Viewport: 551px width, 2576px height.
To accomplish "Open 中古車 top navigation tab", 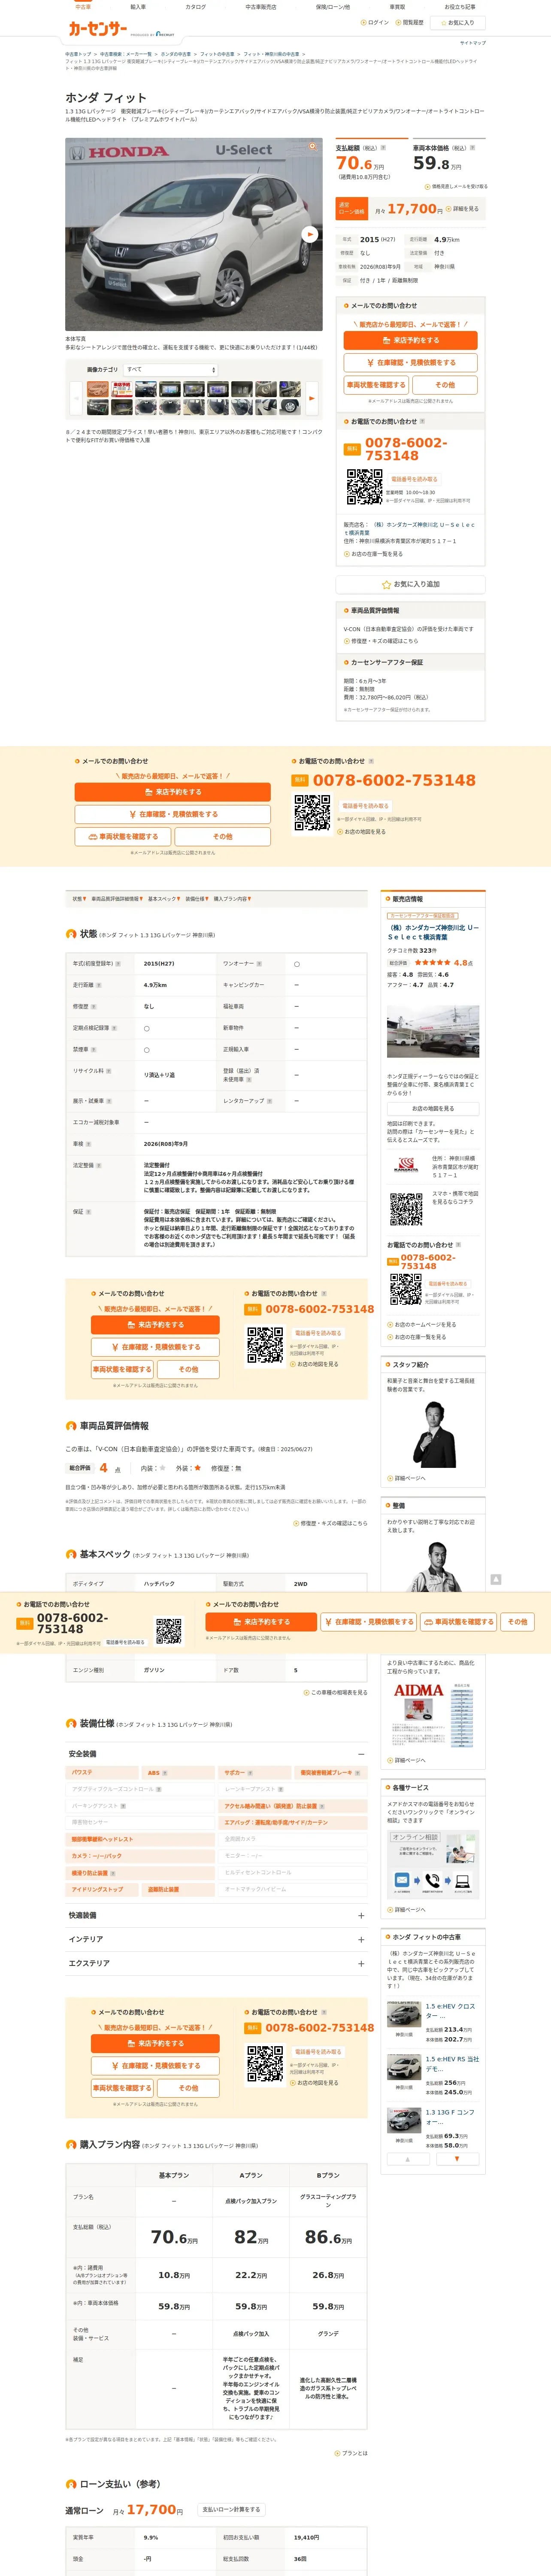I will pyautogui.click(x=83, y=7).
